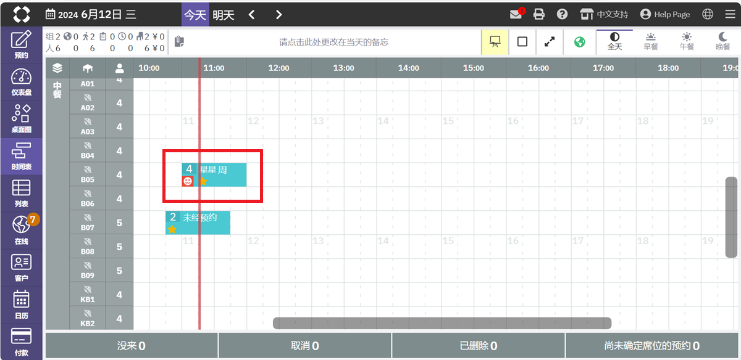Click the clipboard memo icon
741x360 pixels.
pyautogui.click(x=179, y=42)
